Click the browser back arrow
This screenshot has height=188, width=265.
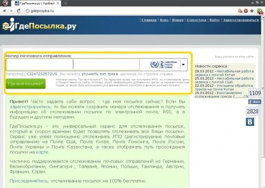coord(4,11)
